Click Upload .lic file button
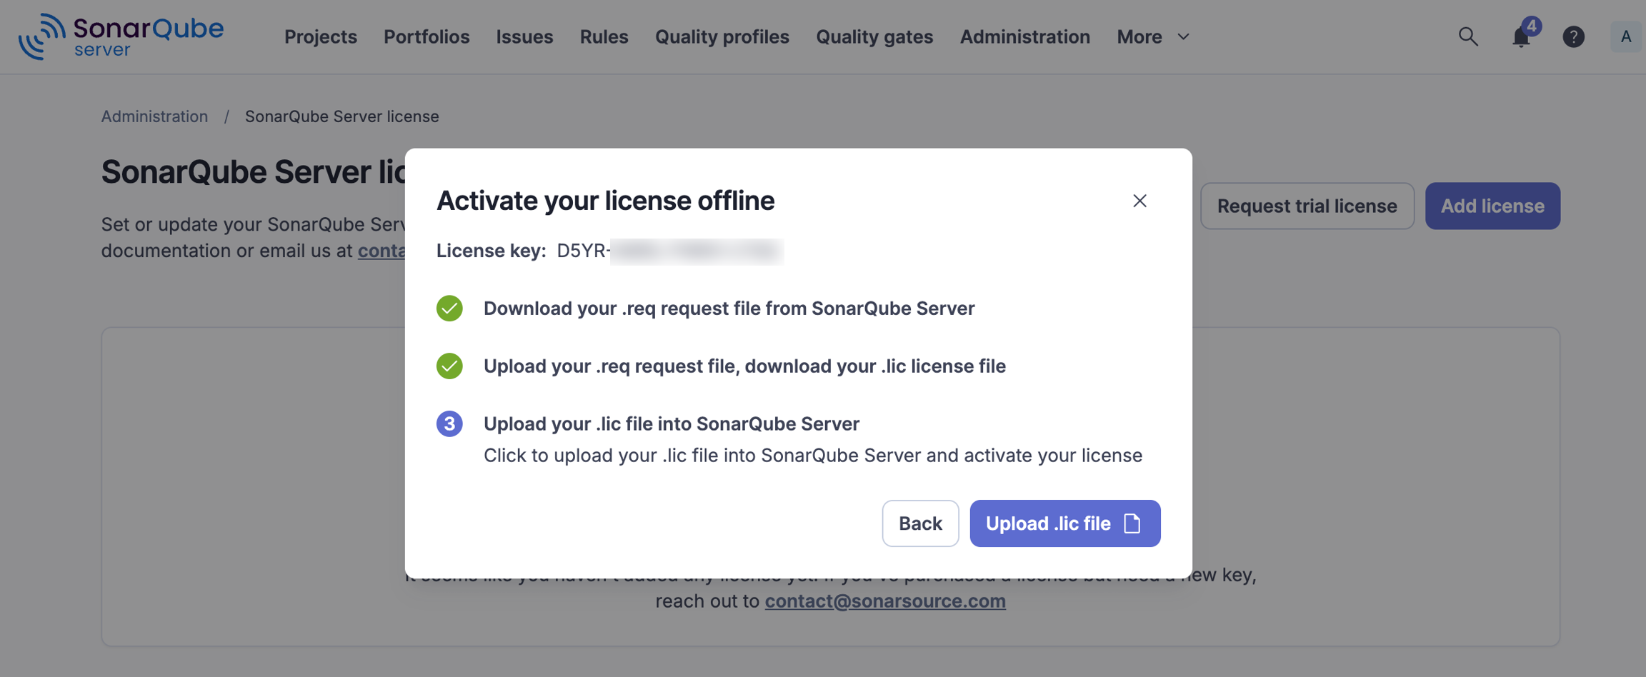The image size is (1646, 677). pyautogui.click(x=1064, y=523)
